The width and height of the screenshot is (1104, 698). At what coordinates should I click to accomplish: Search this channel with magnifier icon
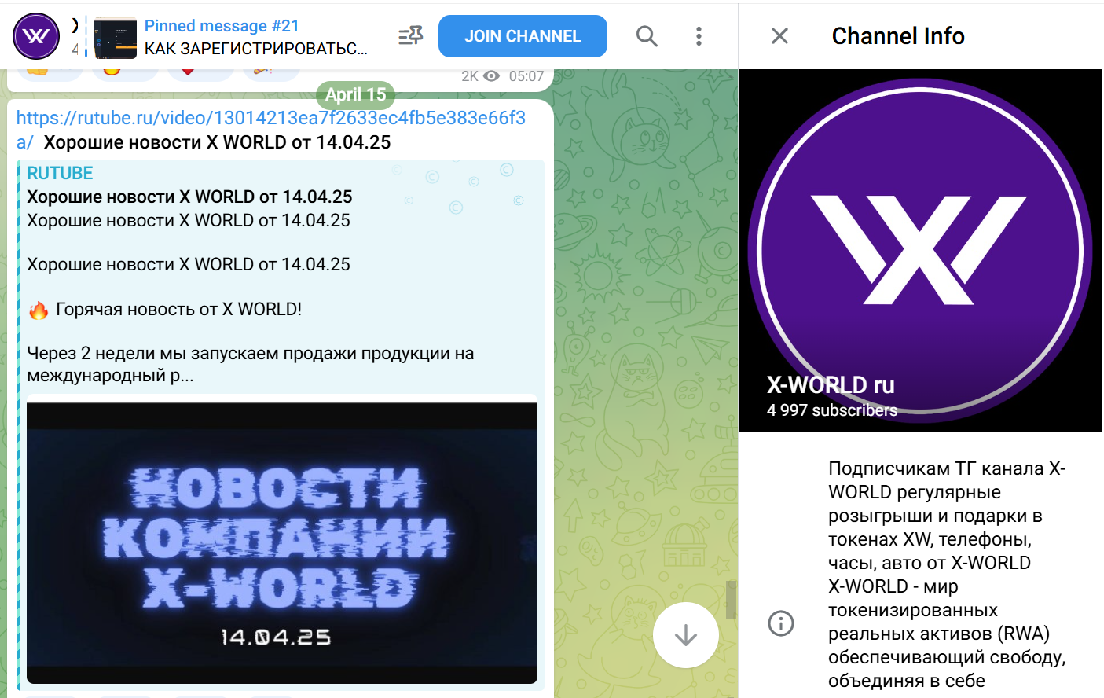point(647,36)
